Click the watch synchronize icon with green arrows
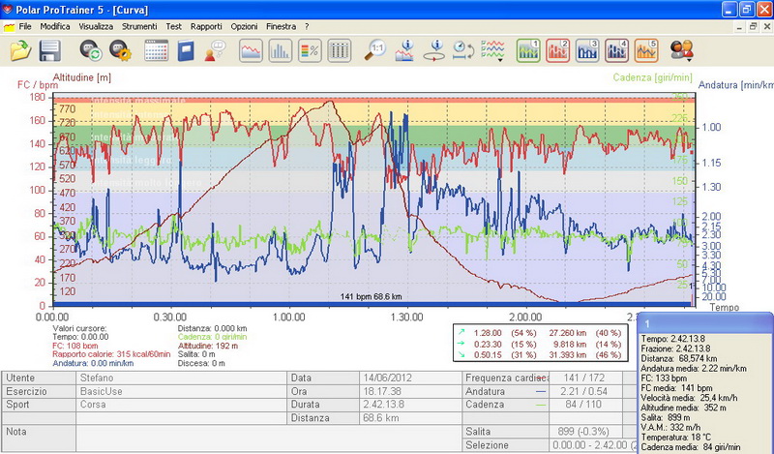The height and width of the screenshot is (454, 774). [92, 49]
